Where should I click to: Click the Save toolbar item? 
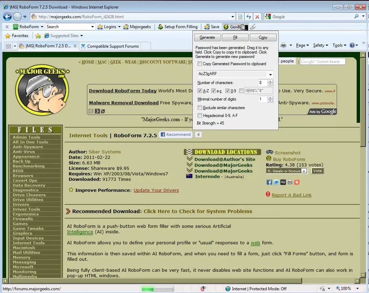tap(211, 27)
